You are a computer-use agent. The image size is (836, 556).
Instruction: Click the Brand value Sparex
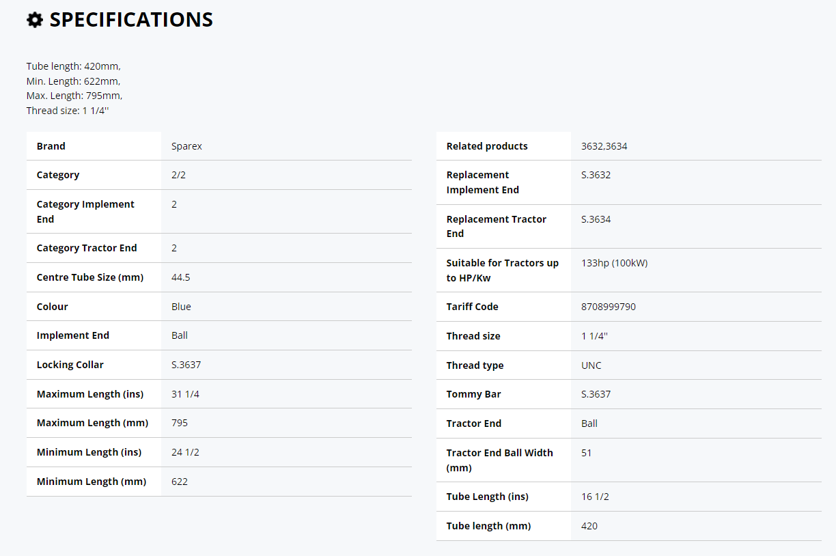(186, 146)
